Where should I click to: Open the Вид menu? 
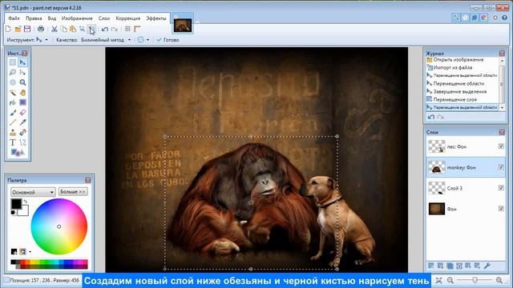(x=51, y=18)
